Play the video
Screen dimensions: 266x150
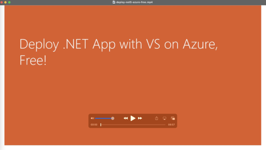[x=133, y=118]
